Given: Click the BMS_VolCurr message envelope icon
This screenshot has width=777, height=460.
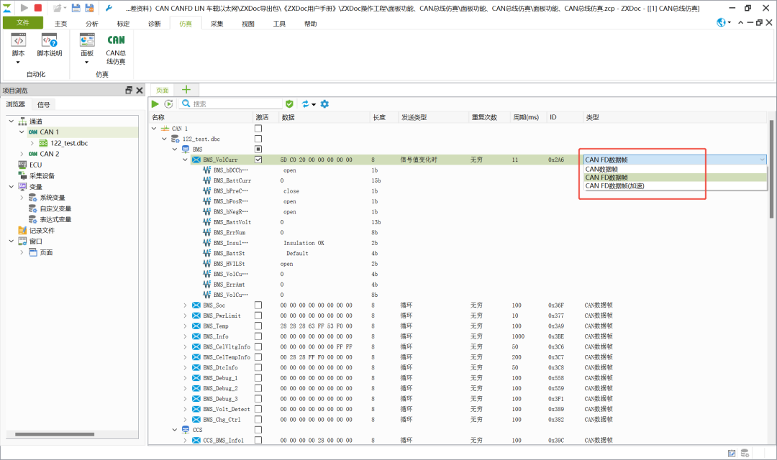Looking at the screenshot, I should [196, 160].
